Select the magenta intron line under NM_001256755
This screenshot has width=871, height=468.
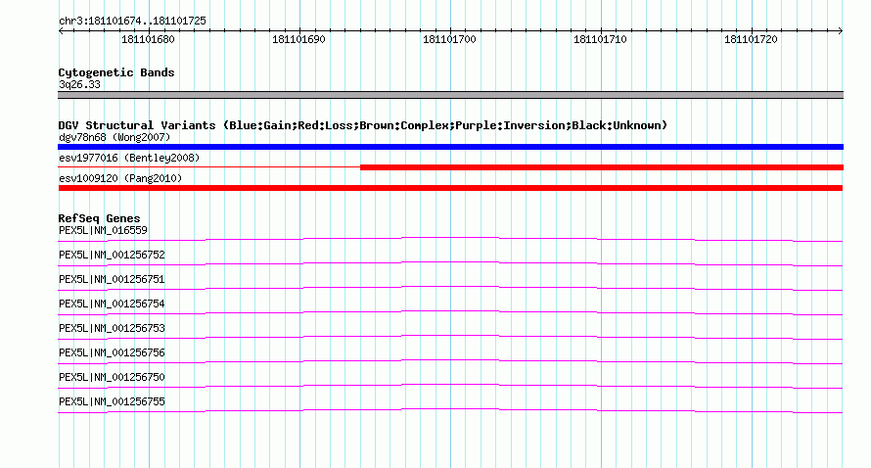coord(450,409)
